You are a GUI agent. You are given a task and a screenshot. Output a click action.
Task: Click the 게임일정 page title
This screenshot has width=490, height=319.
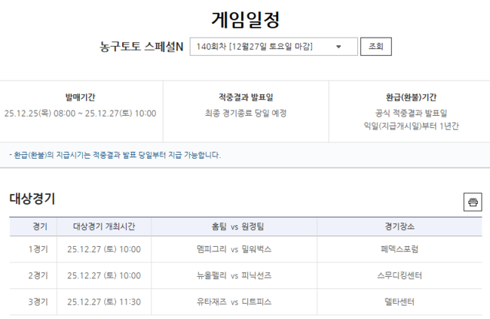[245, 18]
